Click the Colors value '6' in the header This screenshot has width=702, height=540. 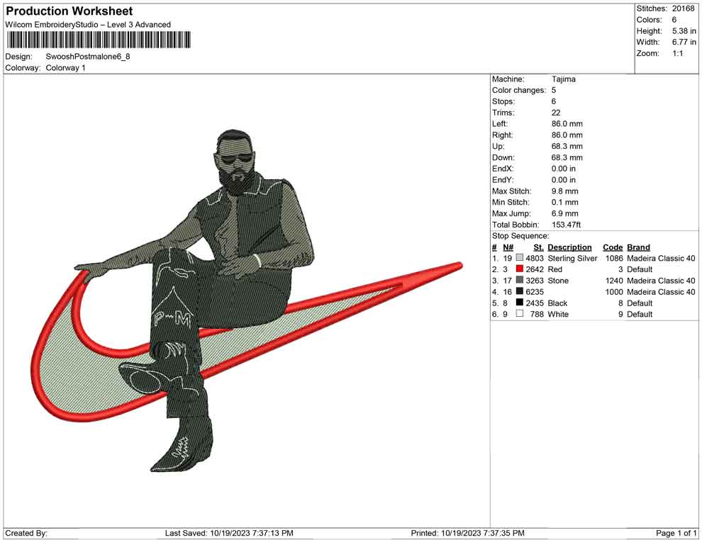[674, 20]
